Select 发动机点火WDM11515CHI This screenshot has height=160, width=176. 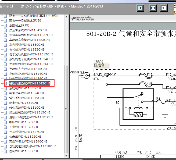click(28, 69)
